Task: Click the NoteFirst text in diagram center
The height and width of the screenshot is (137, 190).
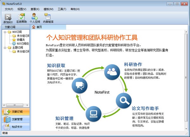Action: click(102, 92)
